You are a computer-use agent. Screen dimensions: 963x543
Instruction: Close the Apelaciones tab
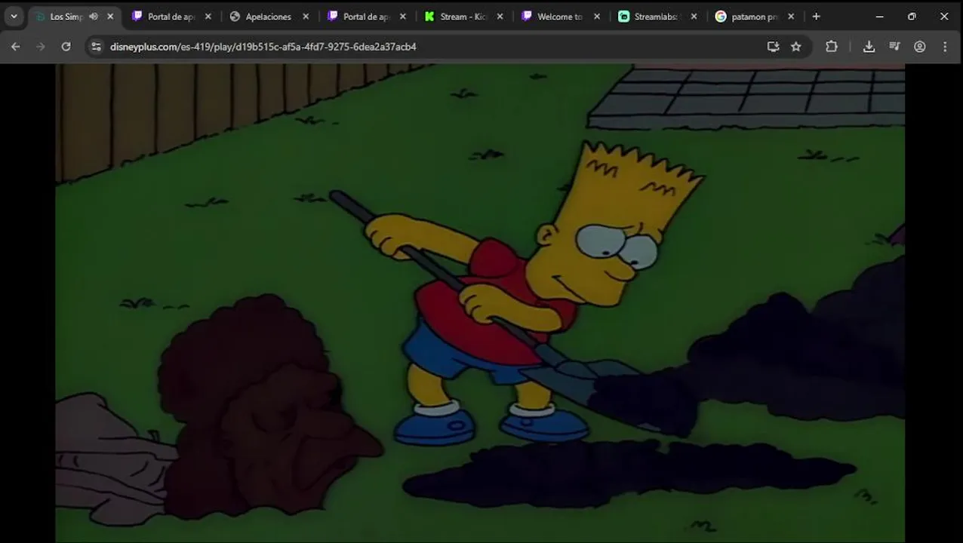pos(306,17)
